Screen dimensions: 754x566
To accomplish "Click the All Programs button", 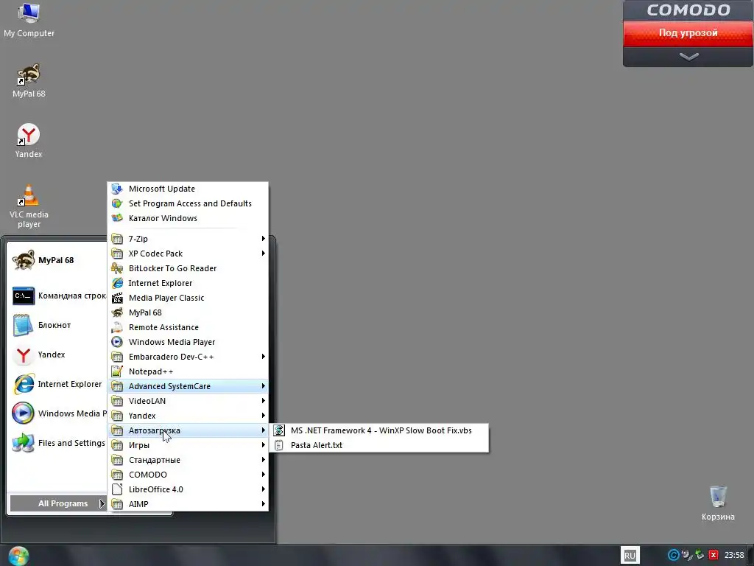I will click(57, 503).
